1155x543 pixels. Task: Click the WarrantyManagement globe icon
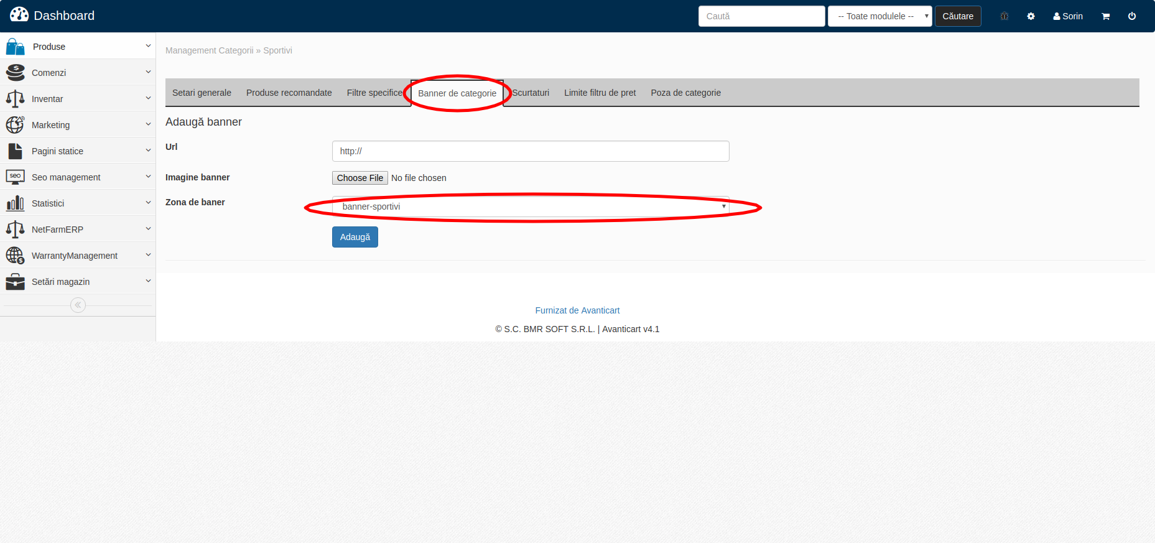16,256
